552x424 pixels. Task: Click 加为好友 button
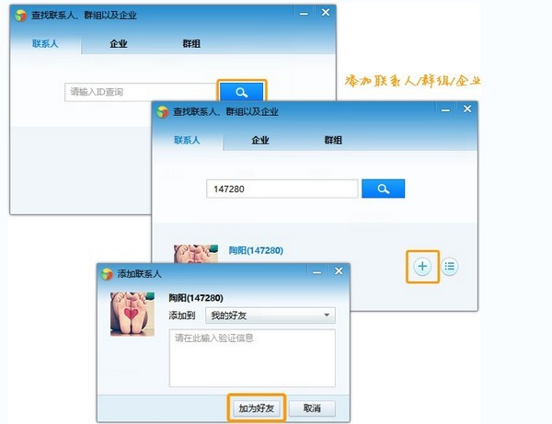tap(257, 408)
